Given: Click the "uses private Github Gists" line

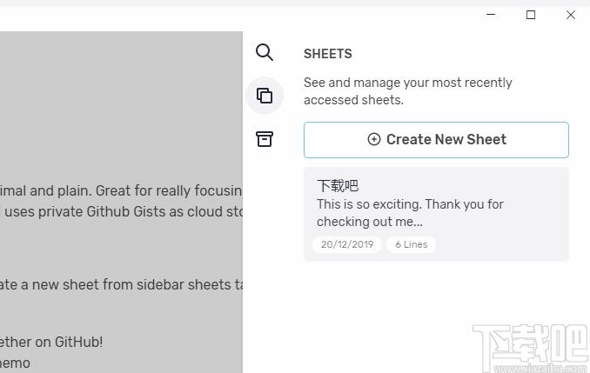Looking at the screenshot, I should coord(122,211).
